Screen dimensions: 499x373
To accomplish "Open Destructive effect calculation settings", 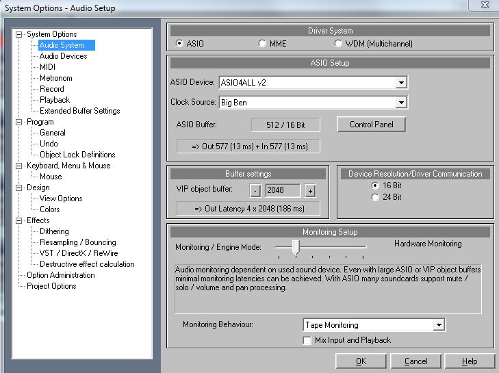I will coord(87,264).
